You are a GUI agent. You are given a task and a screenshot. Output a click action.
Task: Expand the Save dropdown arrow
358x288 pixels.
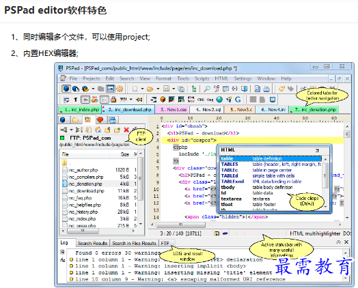pos(174,89)
